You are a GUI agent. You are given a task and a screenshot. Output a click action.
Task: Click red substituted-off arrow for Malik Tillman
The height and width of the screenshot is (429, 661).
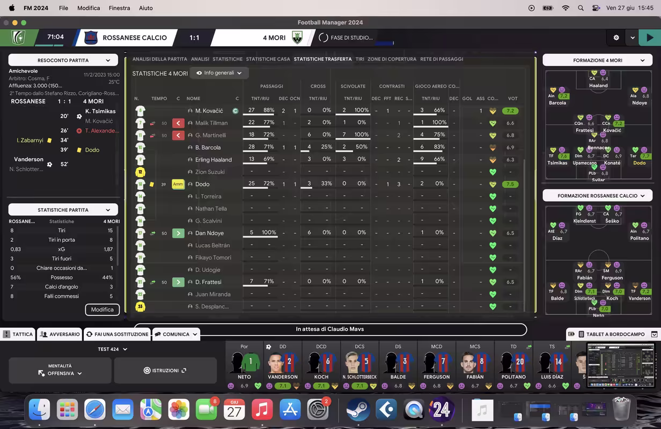178,123
